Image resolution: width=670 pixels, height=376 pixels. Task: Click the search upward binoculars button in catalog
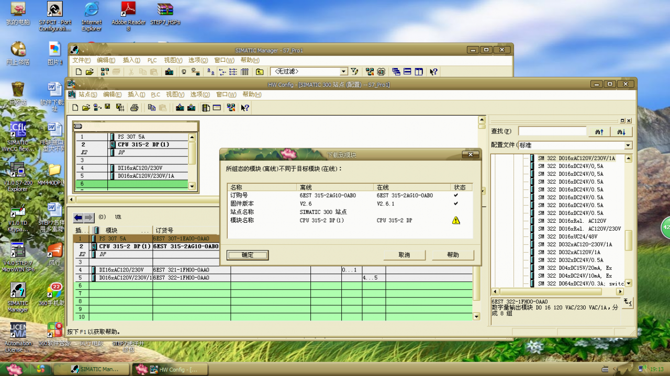coord(600,131)
